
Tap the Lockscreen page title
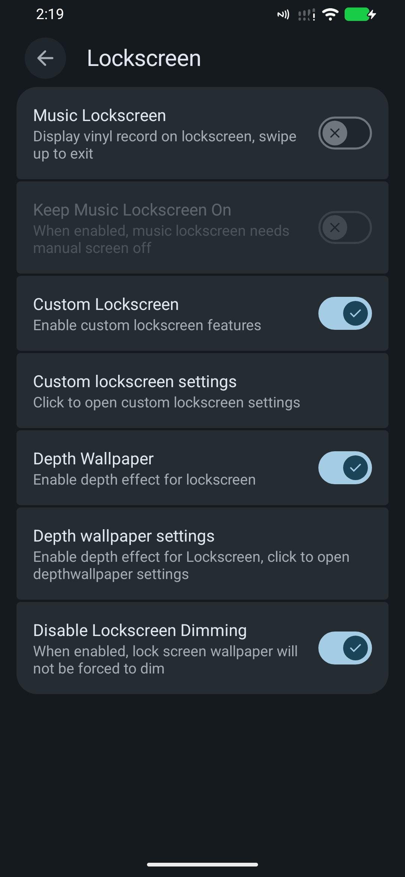[x=144, y=58]
